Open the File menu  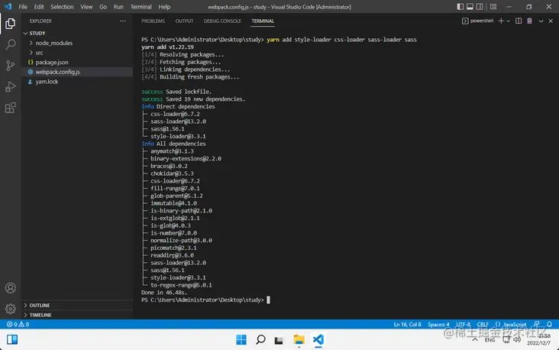pyautogui.click(x=23, y=6)
